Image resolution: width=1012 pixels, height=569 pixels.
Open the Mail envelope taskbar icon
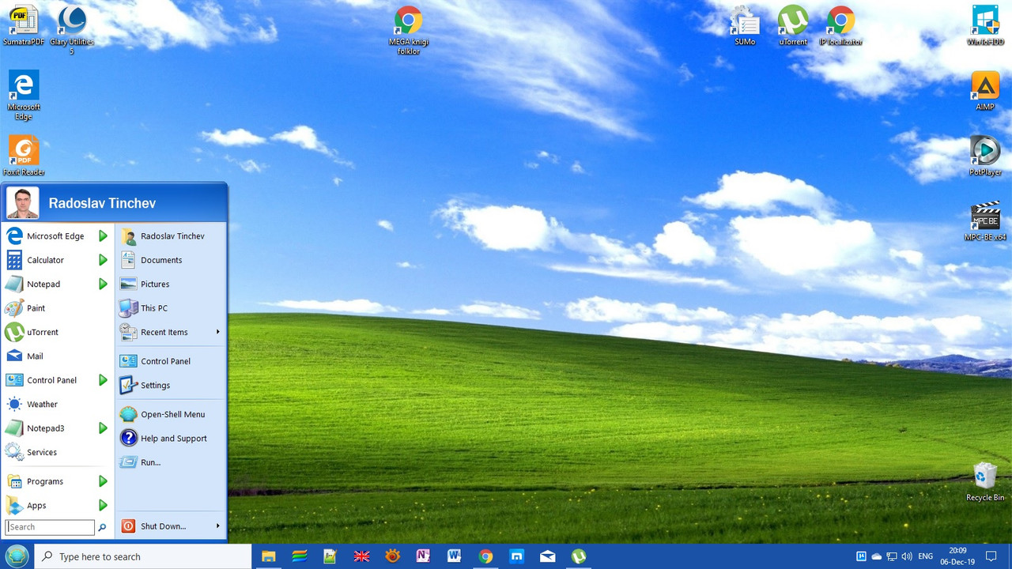point(547,556)
